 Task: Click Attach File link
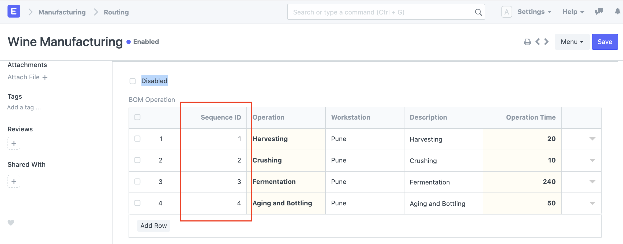tap(24, 77)
